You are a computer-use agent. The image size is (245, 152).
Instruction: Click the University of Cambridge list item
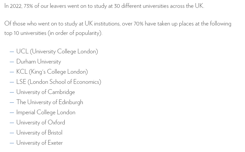46,92
